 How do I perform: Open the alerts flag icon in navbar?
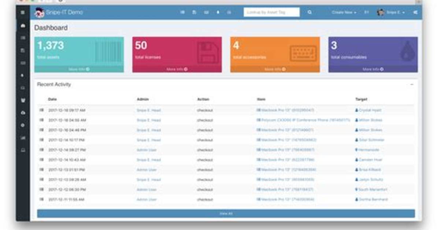click(367, 12)
